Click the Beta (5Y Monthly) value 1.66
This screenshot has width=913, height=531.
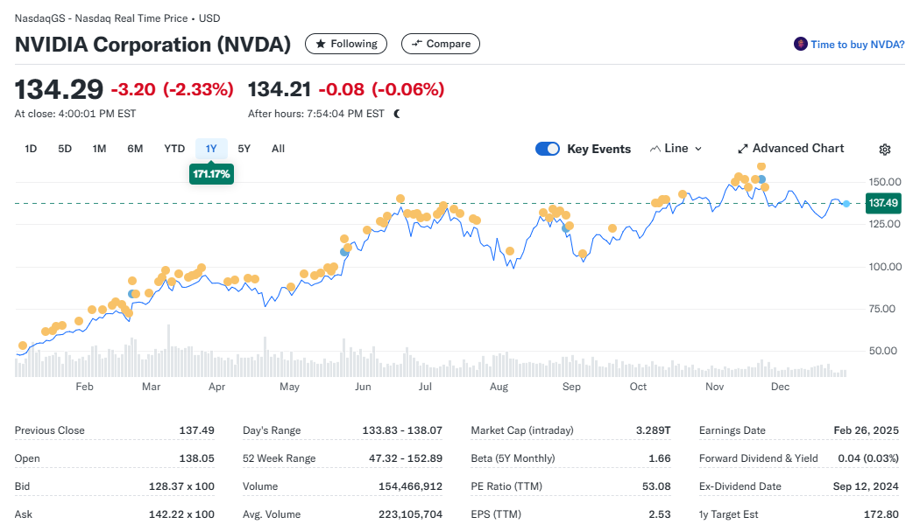tap(660, 458)
